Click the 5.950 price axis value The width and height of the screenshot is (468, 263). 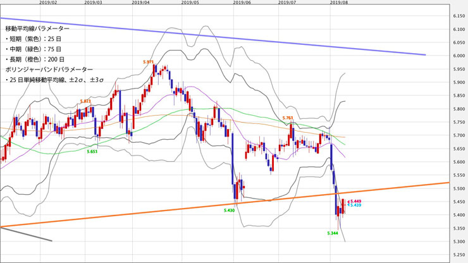pos(459,70)
